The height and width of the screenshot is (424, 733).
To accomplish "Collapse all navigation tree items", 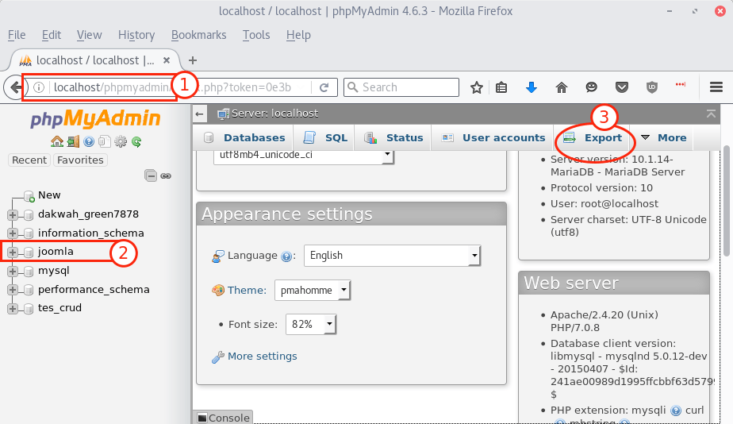I will pyautogui.click(x=151, y=176).
